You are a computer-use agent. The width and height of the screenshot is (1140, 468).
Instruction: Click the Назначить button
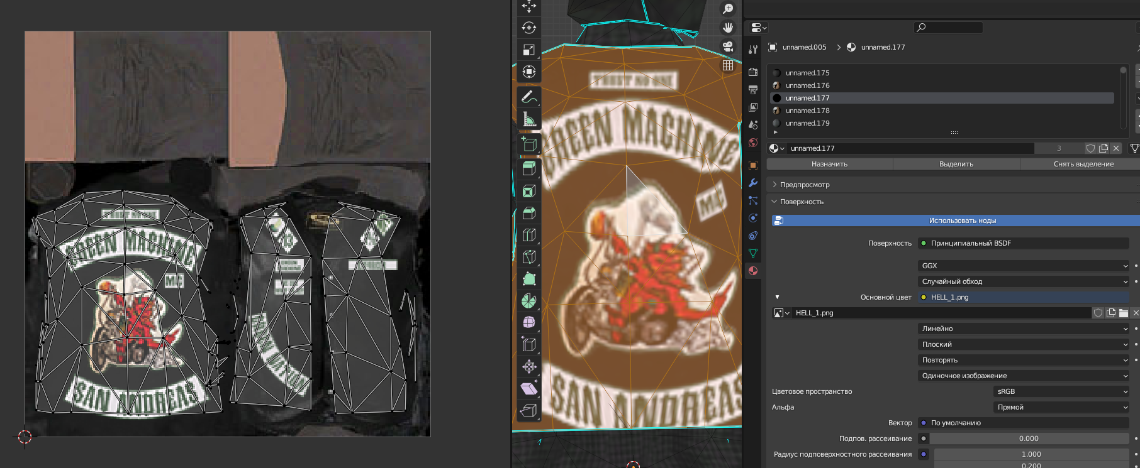coord(829,164)
